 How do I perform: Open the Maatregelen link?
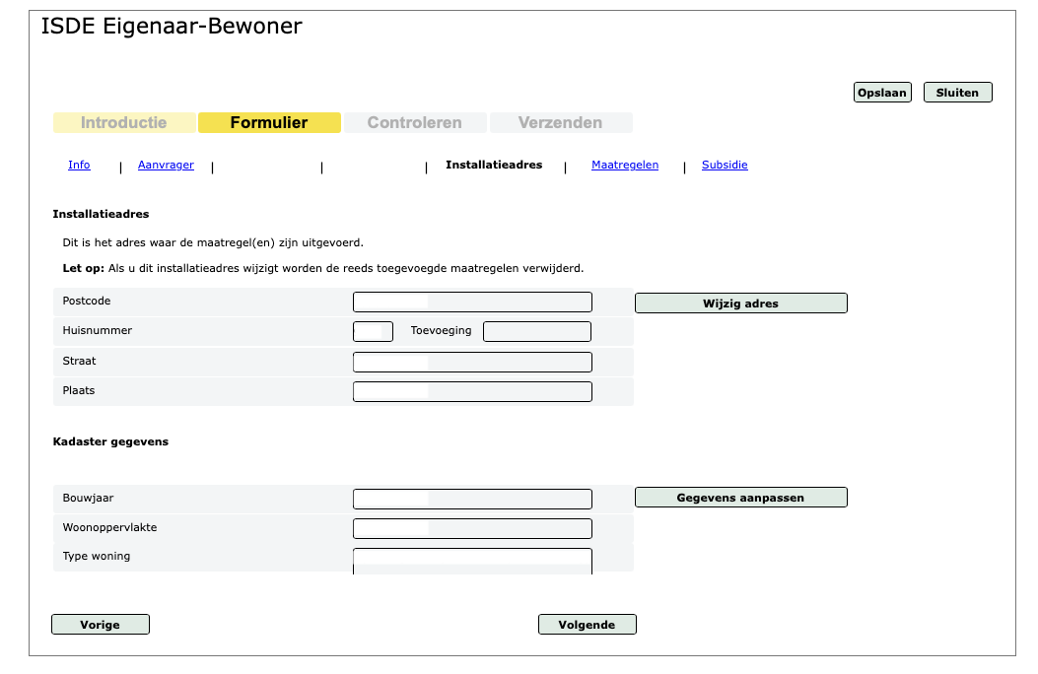[x=625, y=165]
